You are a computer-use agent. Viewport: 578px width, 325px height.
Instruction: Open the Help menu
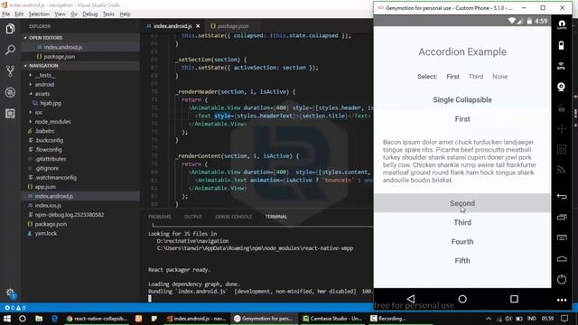[x=125, y=14]
